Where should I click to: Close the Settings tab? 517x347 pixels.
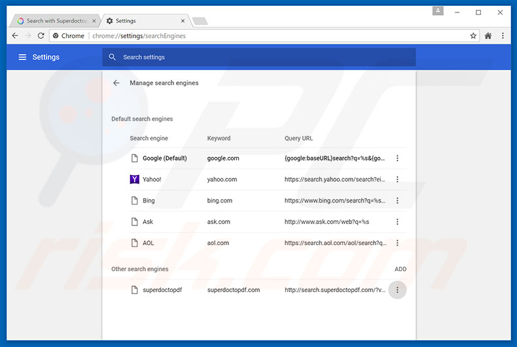[183, 21]
